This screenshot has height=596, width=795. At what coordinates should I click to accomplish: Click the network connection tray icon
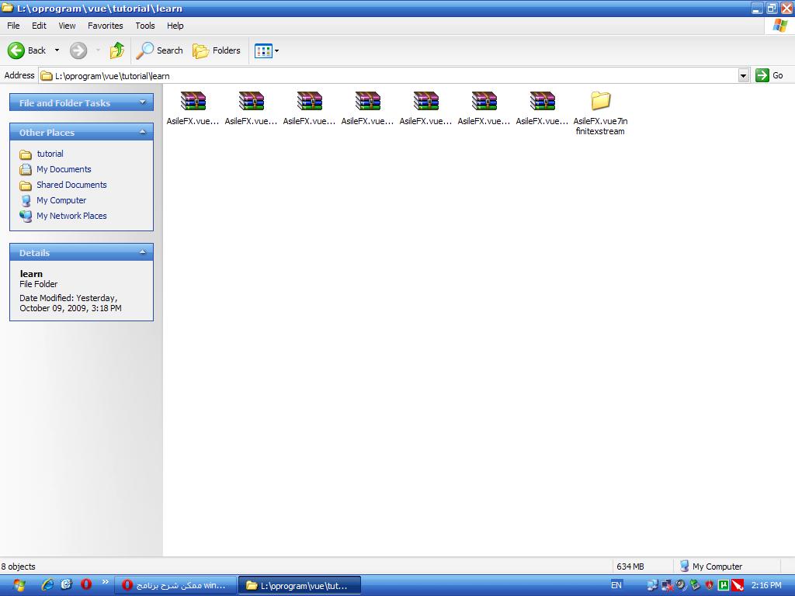click(652, 585)
